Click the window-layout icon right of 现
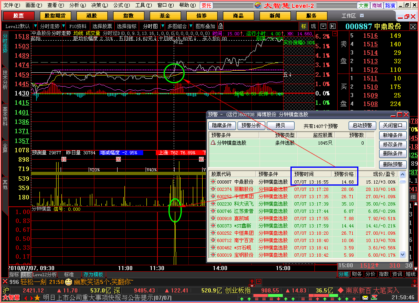Viewport: 419px width, 303px height. [323, 26]
